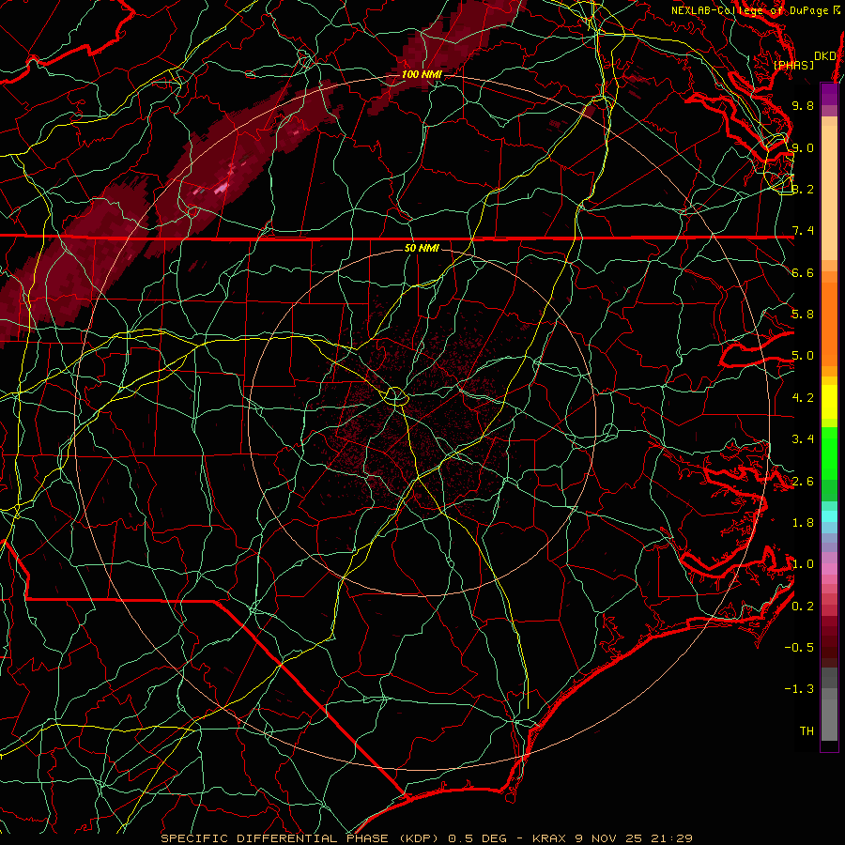Click the purple top segment of the color bar

point(829,94)
